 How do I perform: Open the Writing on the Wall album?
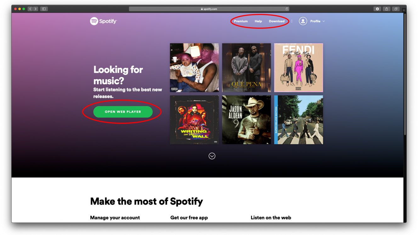[194, 120]
